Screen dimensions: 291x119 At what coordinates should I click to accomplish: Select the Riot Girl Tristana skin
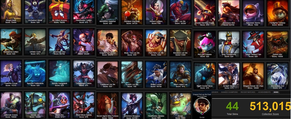(205, 44)
